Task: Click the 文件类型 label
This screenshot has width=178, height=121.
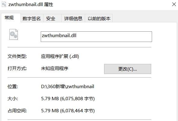Action: [17, 56]
